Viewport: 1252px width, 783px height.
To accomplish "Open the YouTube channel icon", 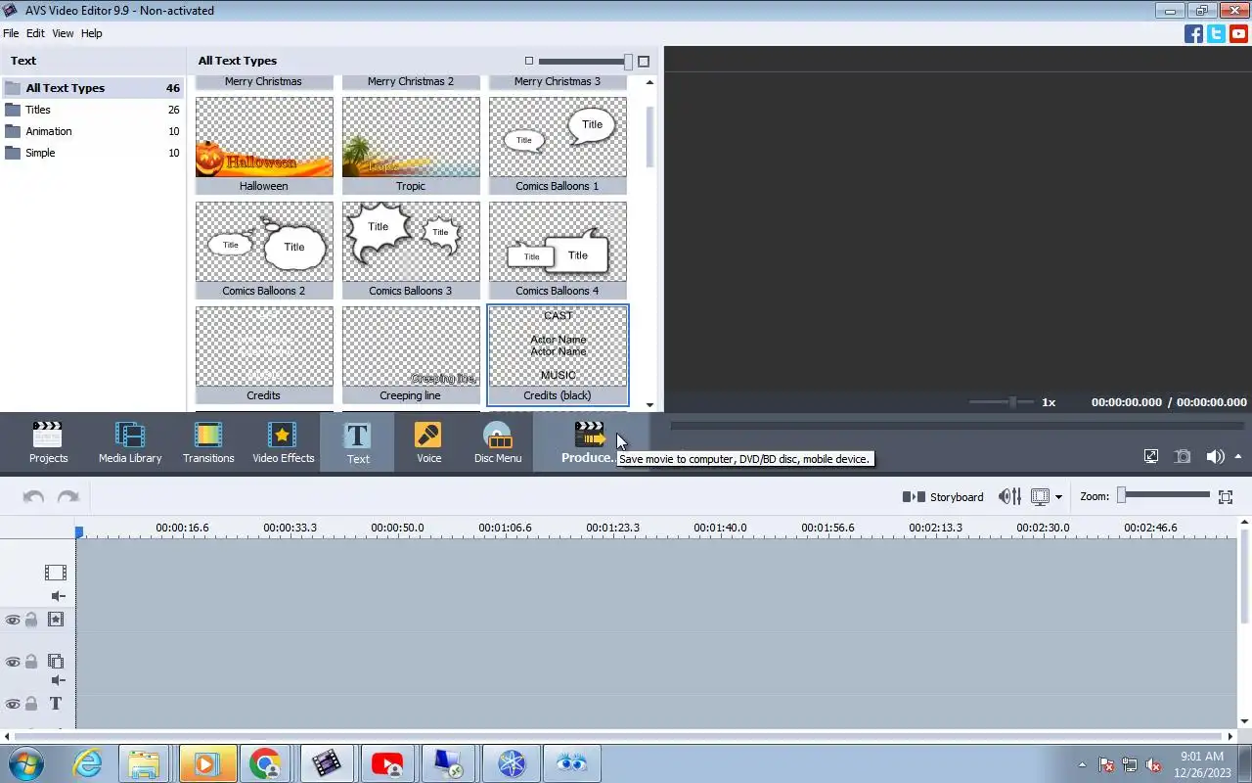I will point(1239,34).
